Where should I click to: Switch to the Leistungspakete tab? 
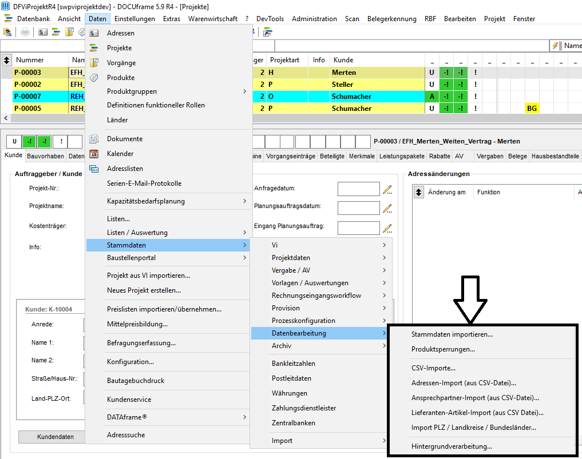[x=402, y=156]
